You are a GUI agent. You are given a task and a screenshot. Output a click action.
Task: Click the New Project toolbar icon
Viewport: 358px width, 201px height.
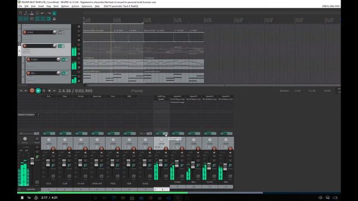click(x=21, y=13)
